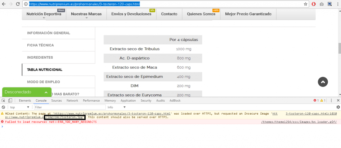
Task: Click the Extracto seco de Tribulus cell
Action: 135,49
